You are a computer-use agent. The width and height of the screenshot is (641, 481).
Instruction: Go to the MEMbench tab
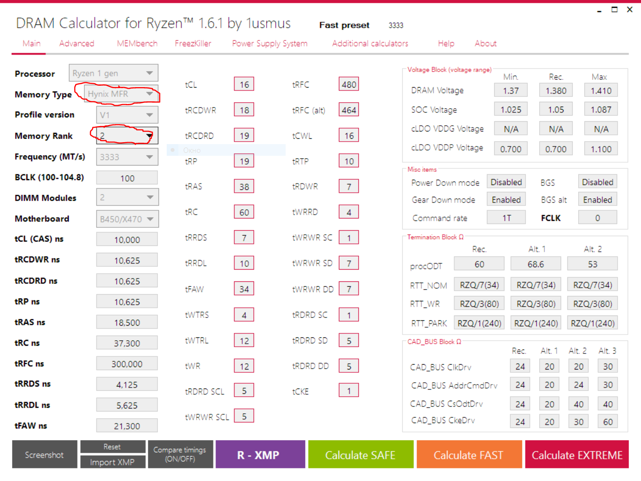pos(137,43)
